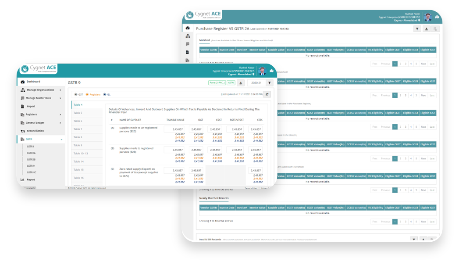Click Vendor GSTIN header in Matched table
This screenshot has width=459, height=265.
(x=209, y=50)
